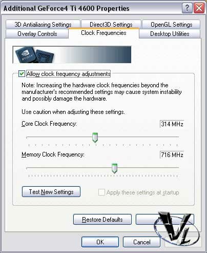Toggle Apply these settings at startup

coord(101,192)
